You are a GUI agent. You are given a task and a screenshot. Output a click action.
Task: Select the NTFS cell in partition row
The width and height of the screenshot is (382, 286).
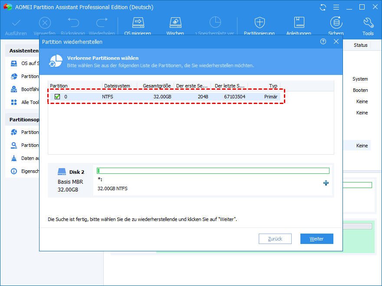coord(108,97)
